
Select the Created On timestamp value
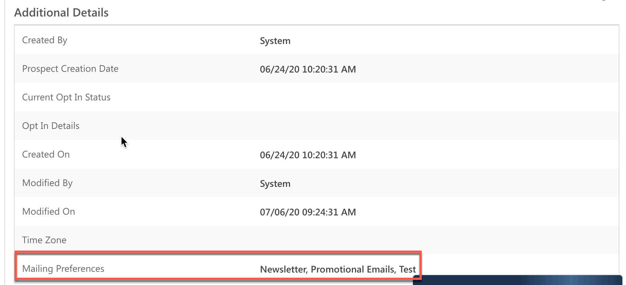(308, 155)
